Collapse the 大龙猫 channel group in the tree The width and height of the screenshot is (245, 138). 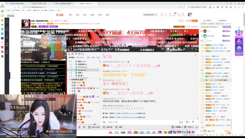(x=70, y=80)
